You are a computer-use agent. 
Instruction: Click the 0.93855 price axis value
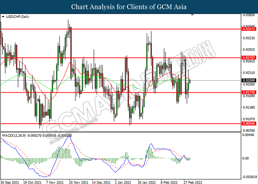tap(249, 15)
